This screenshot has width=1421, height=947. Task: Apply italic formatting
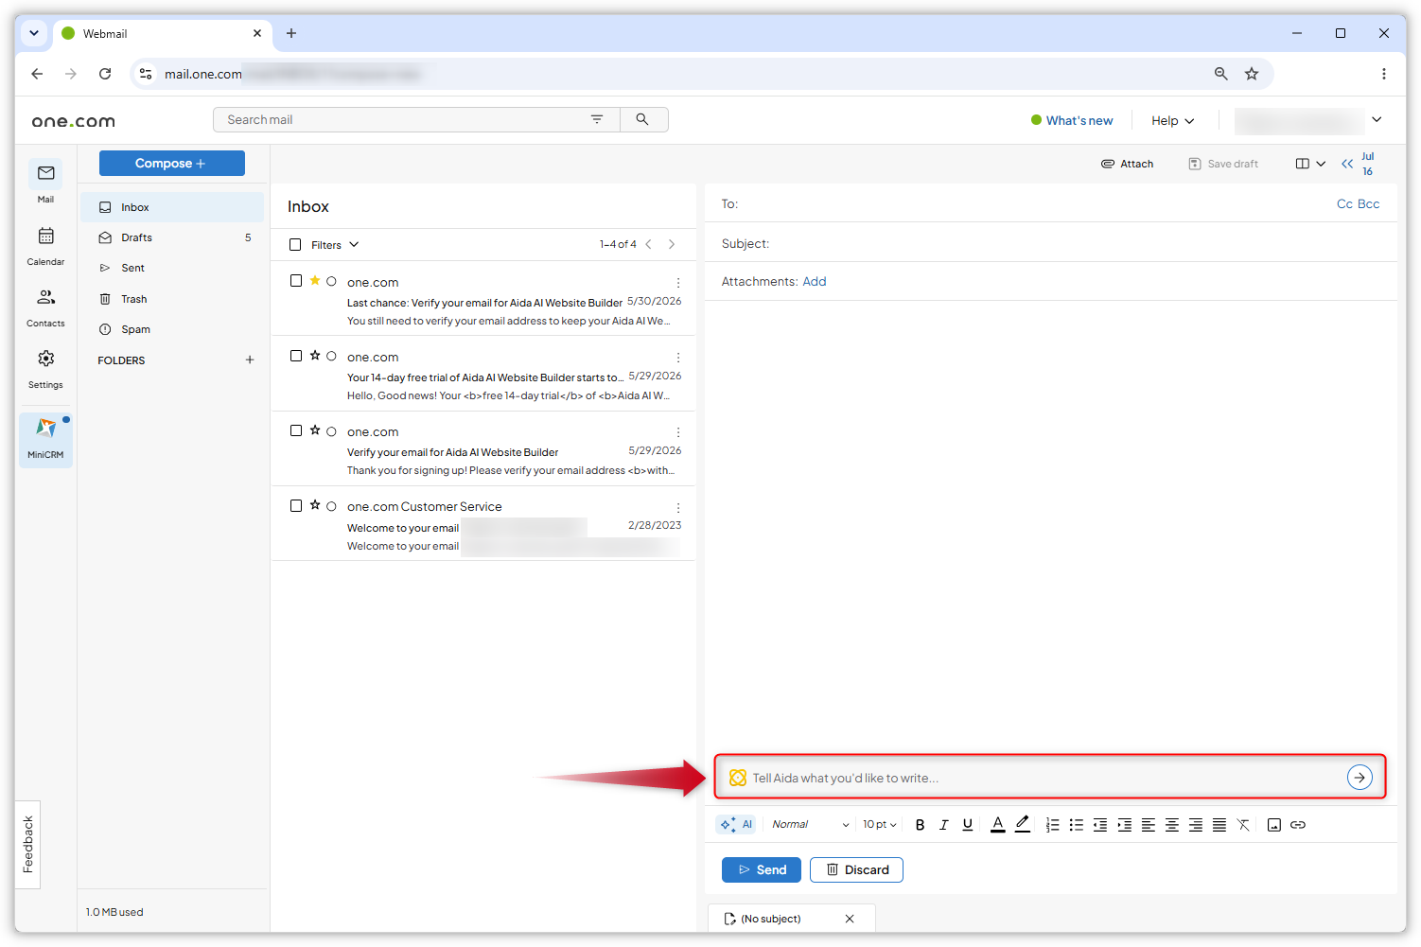pos(943,825)
